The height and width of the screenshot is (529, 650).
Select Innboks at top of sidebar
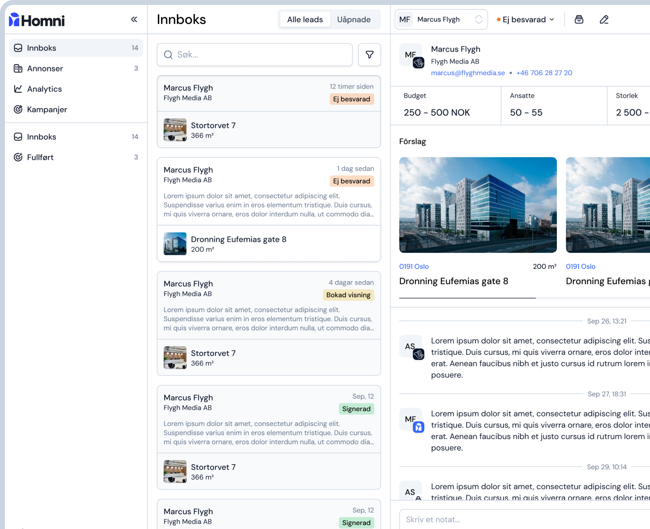(x=41, y=48)
